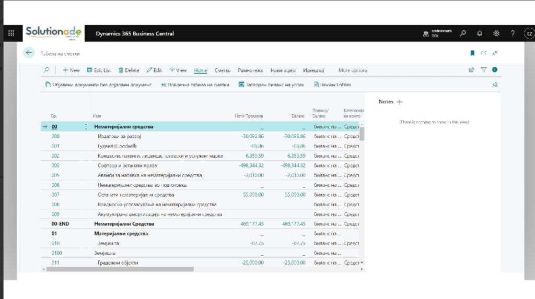Open account 002 link

click(55, 156)
